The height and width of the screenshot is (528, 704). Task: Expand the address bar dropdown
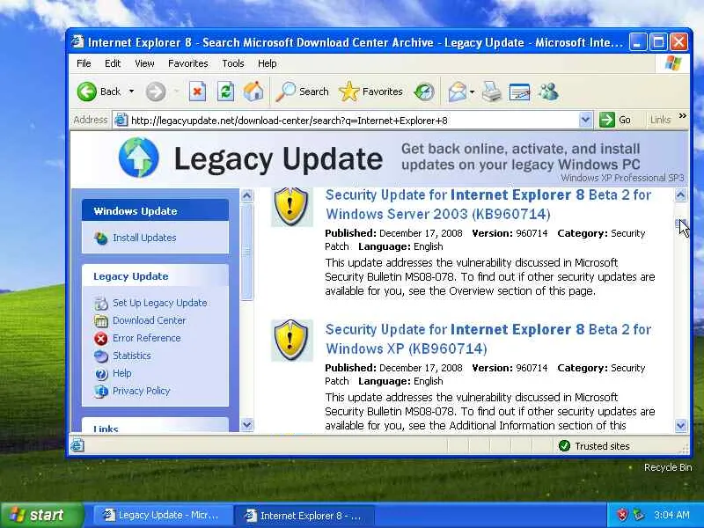coord(585,120)
